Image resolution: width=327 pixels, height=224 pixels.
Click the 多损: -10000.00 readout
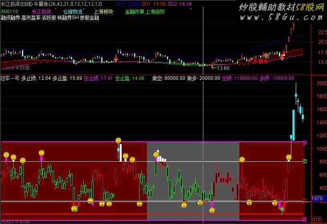click(277, 78)
